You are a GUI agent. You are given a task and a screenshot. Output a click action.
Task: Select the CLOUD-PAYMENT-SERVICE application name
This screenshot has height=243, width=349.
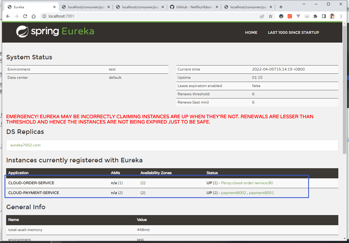point(34,193)
